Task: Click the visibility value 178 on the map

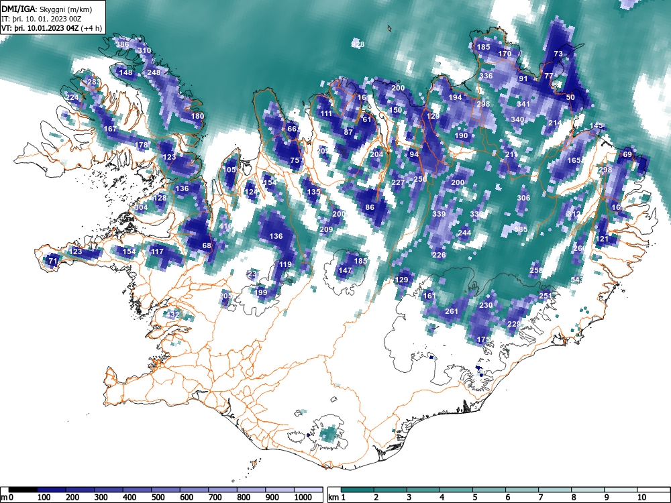Action: pyautogui.click(x=141, y=145)
